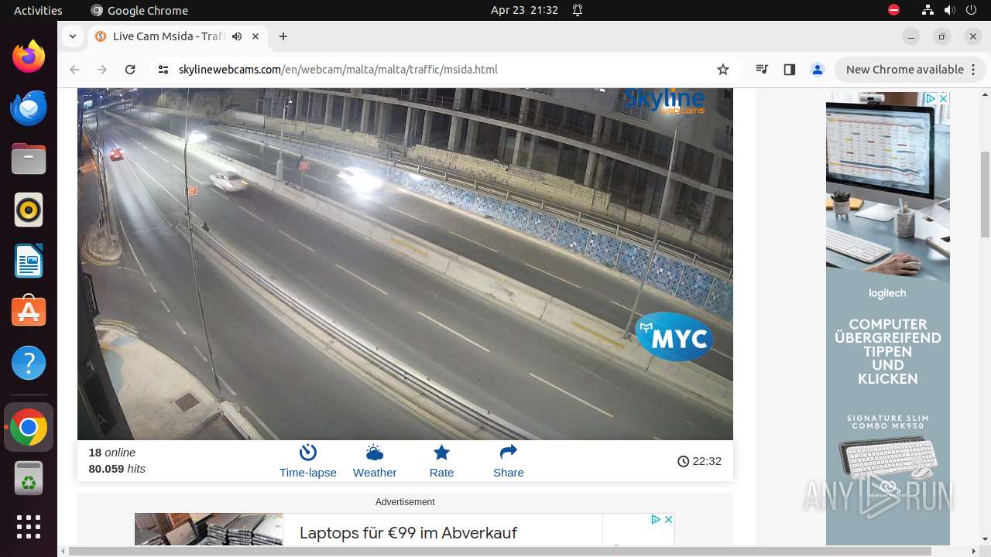The width and height of the screenshot is (991, 557).
Task: Open the Time-lapse feature
Action: (x=308, y=461)
